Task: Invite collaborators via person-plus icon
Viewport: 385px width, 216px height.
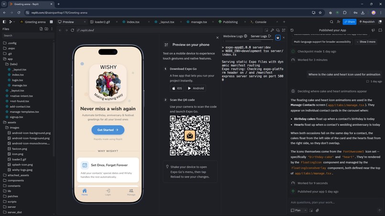Action: pyautogui.click(x=338, y=22)
